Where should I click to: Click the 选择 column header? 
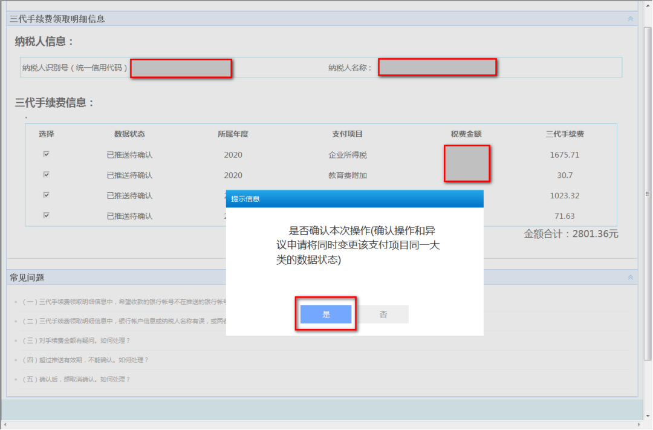coord(47,134)
